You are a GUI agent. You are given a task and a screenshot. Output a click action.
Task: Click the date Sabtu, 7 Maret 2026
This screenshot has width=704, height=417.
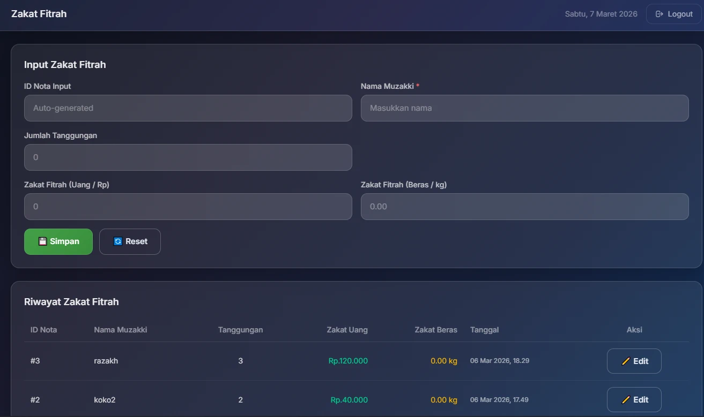pyautogui.click(x=601, y=13)
